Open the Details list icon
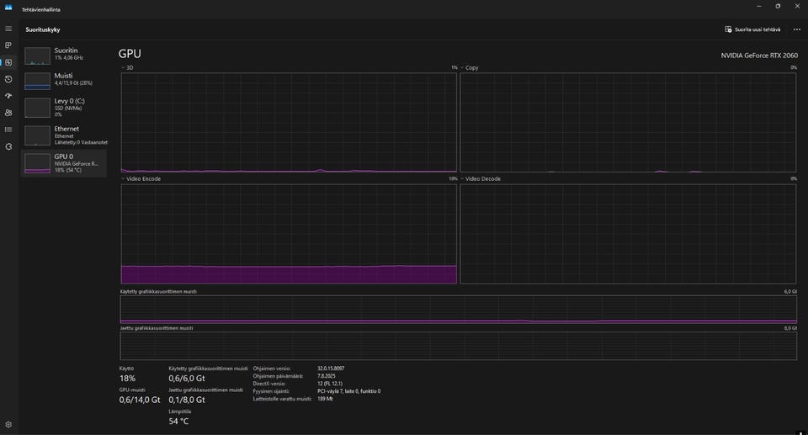Screen dimensions: 808x435 [x=8, y=130]
